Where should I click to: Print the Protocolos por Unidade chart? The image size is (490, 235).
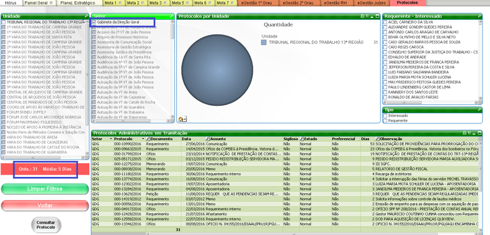362,16
